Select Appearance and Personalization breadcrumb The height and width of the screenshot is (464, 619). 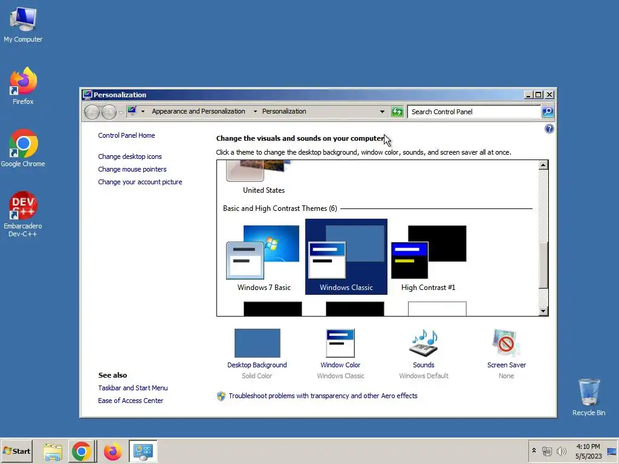(198, 111)
